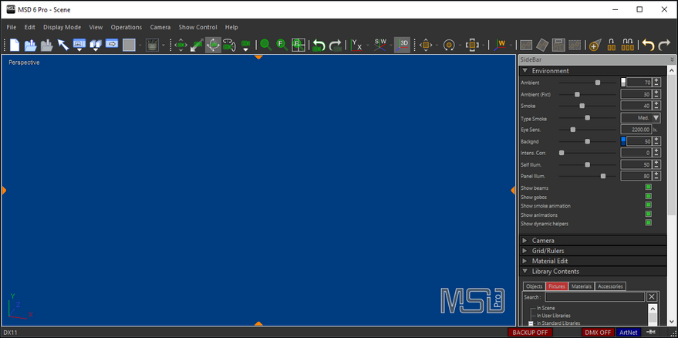The height and width of the screenshot is (338, 678).
Task: Toggle the Show beams checkbox
Action: (648, 188)
